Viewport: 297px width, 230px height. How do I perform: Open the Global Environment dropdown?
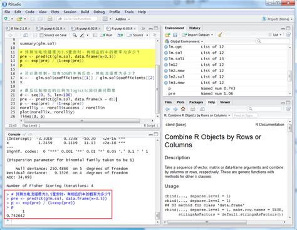click(184, 41)
